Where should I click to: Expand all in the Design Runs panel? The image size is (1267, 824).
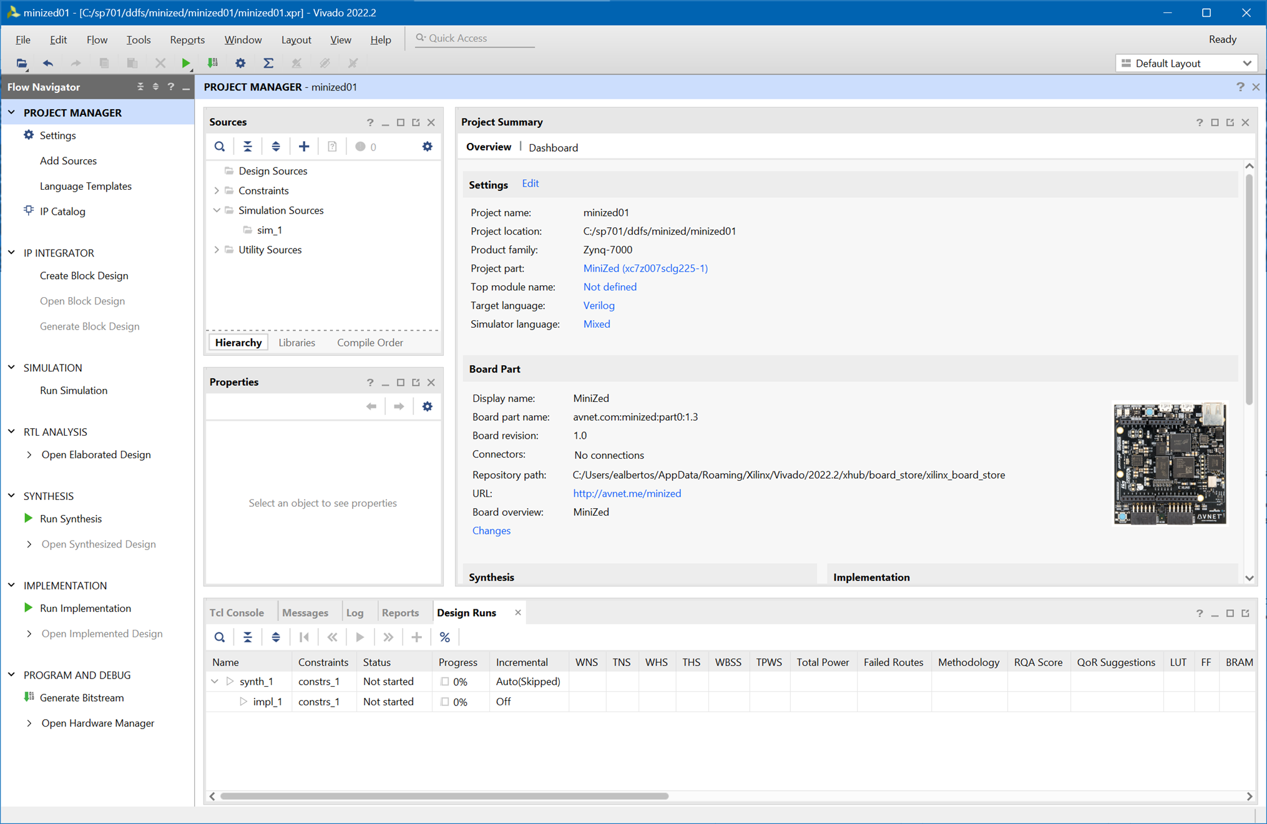[276, 637]
